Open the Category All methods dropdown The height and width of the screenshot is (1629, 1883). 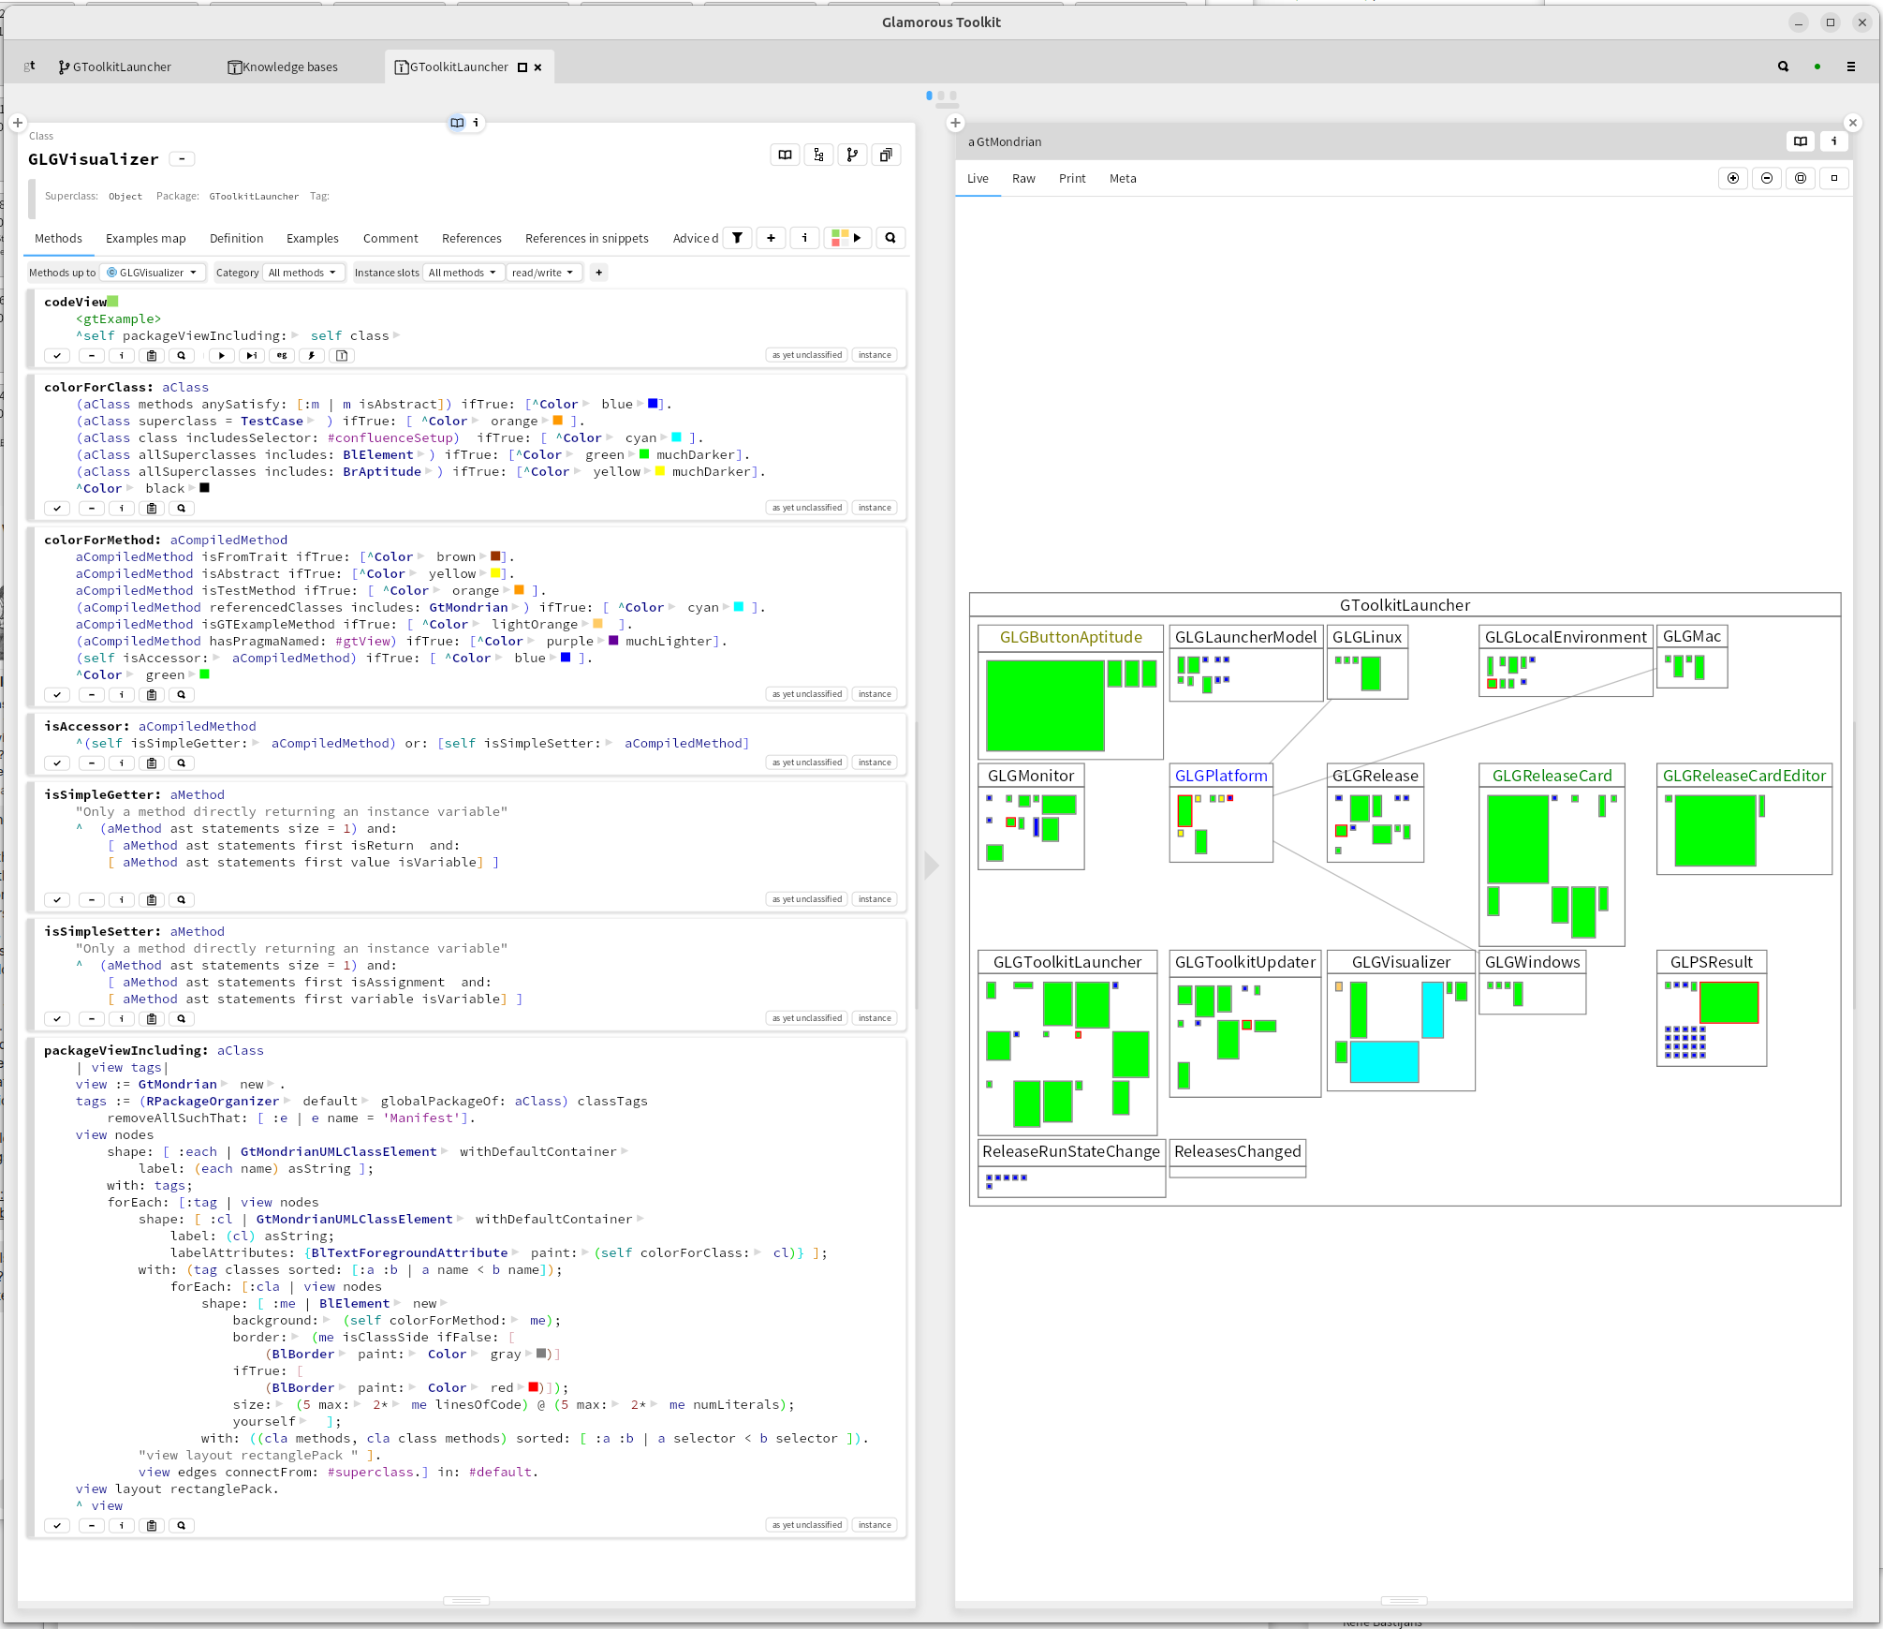tap(302, 273)
